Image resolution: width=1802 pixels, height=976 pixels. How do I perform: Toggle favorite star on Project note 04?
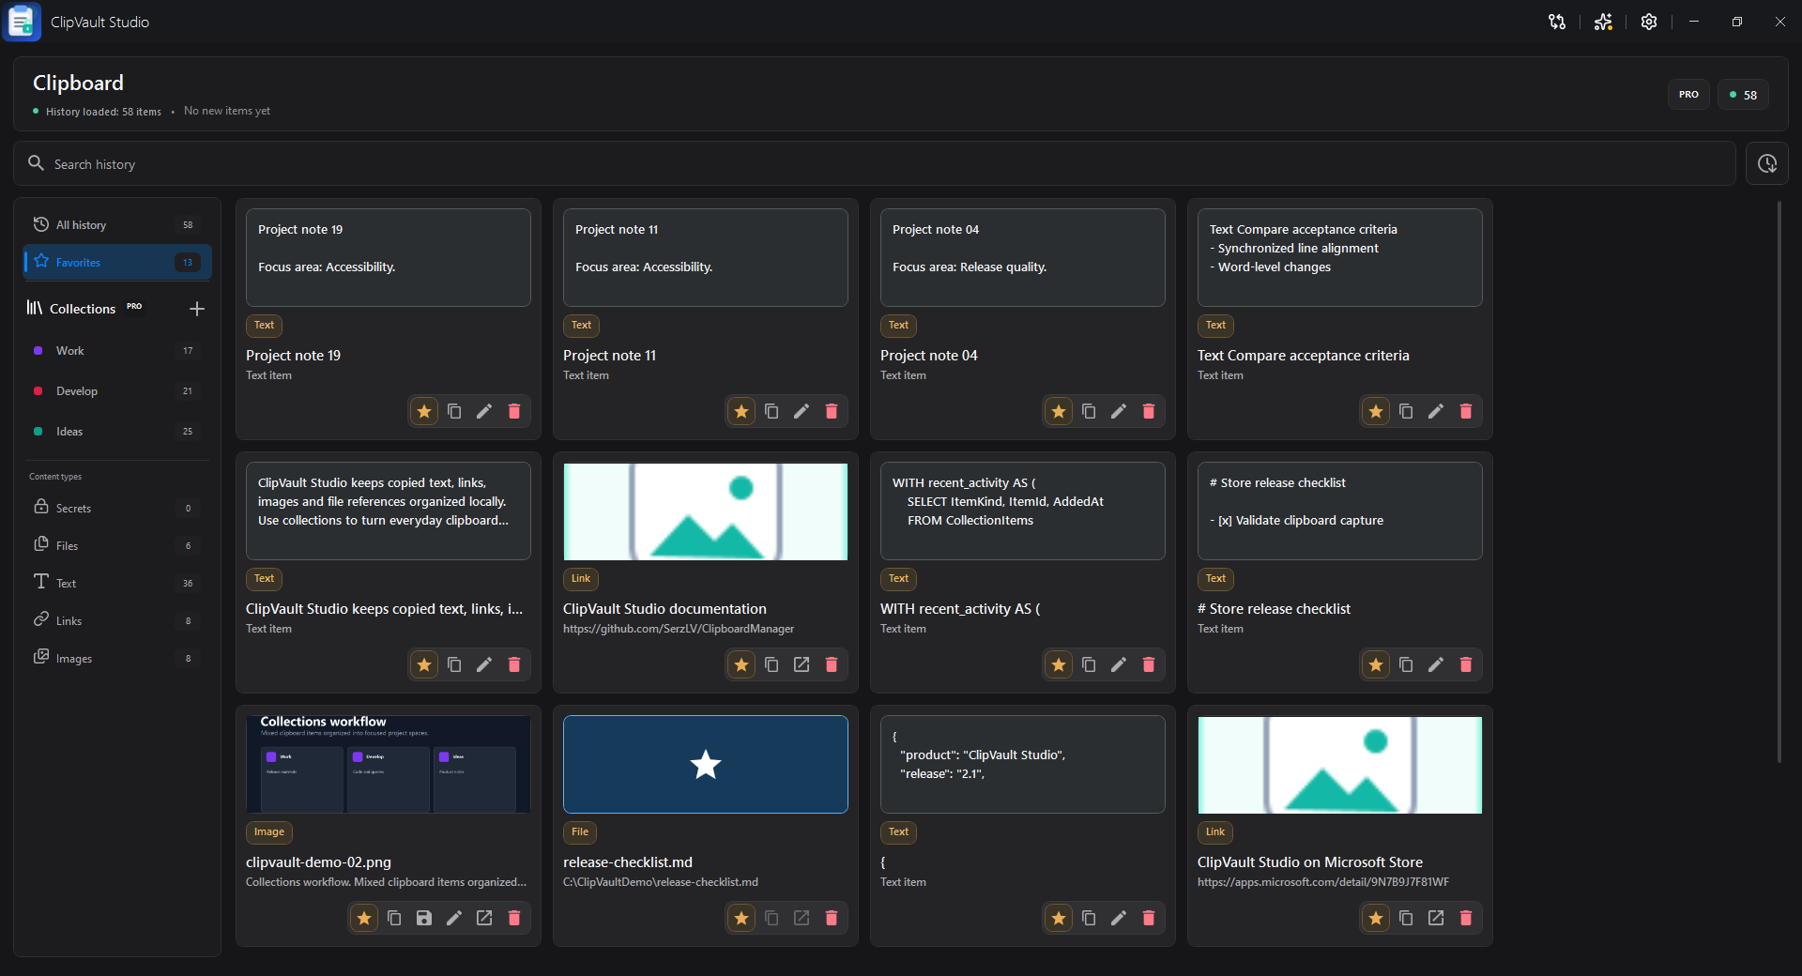(x=1059, y=411)
